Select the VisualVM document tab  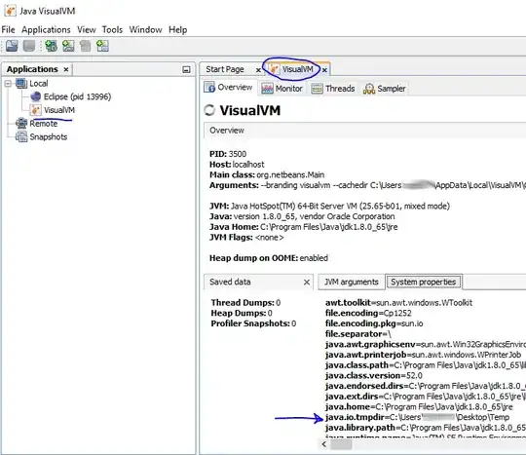[x=297, y=69]
